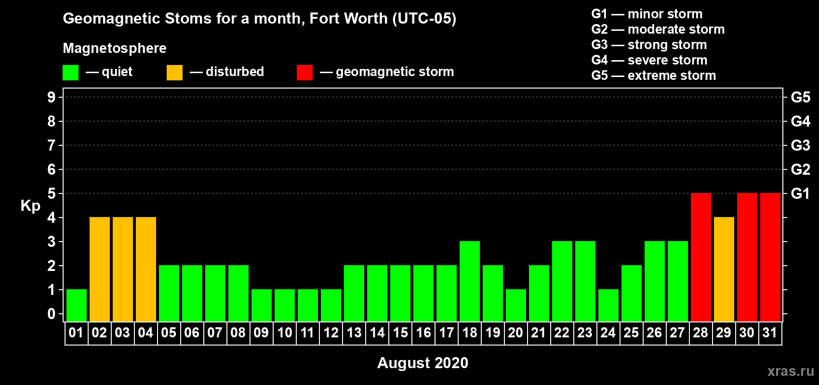The height and width of the screenshot is (385, 819).
Task: Click the 'G1 — minor storm' legend text
Action: (647, 14)
